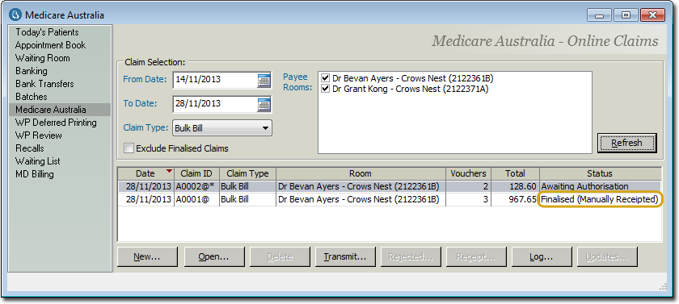Uncheck Dr Grant Kong payee room
Screen dimensions: 679x304
pyautogui.click(x=326, y=89)
